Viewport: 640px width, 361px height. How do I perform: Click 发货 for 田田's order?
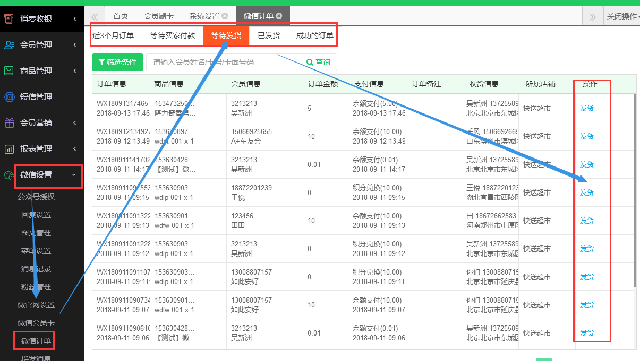587,221
